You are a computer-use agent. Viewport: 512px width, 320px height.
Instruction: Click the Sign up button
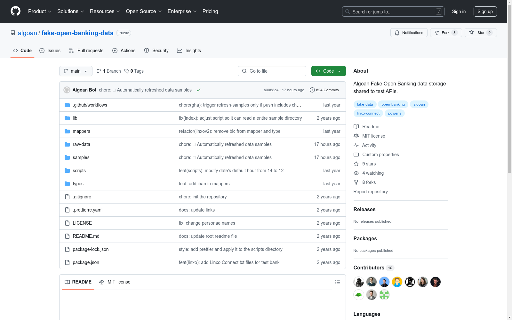(x=485, y=12)
